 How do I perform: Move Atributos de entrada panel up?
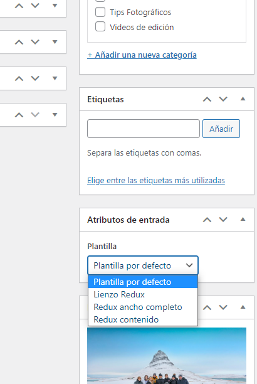tap(207, 220)
